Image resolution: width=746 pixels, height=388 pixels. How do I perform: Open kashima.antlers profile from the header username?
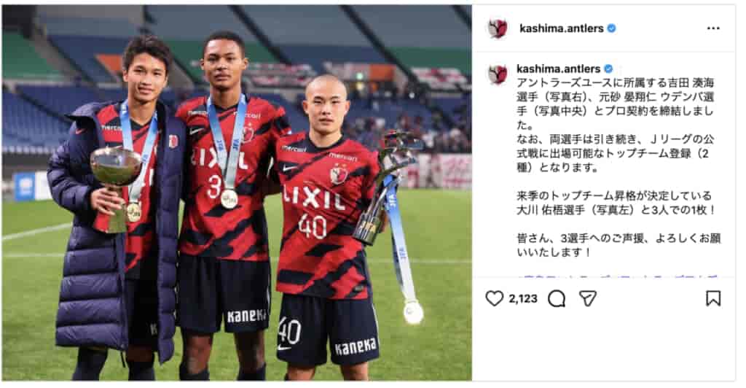(x=562, y=28)
